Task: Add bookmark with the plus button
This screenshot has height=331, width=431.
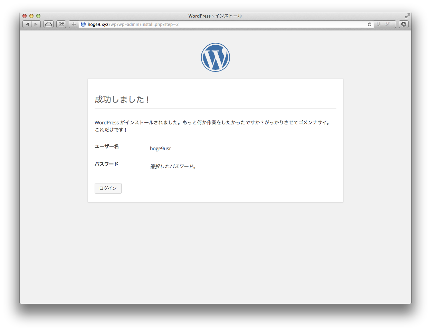Action: click(x=74, y=24)
